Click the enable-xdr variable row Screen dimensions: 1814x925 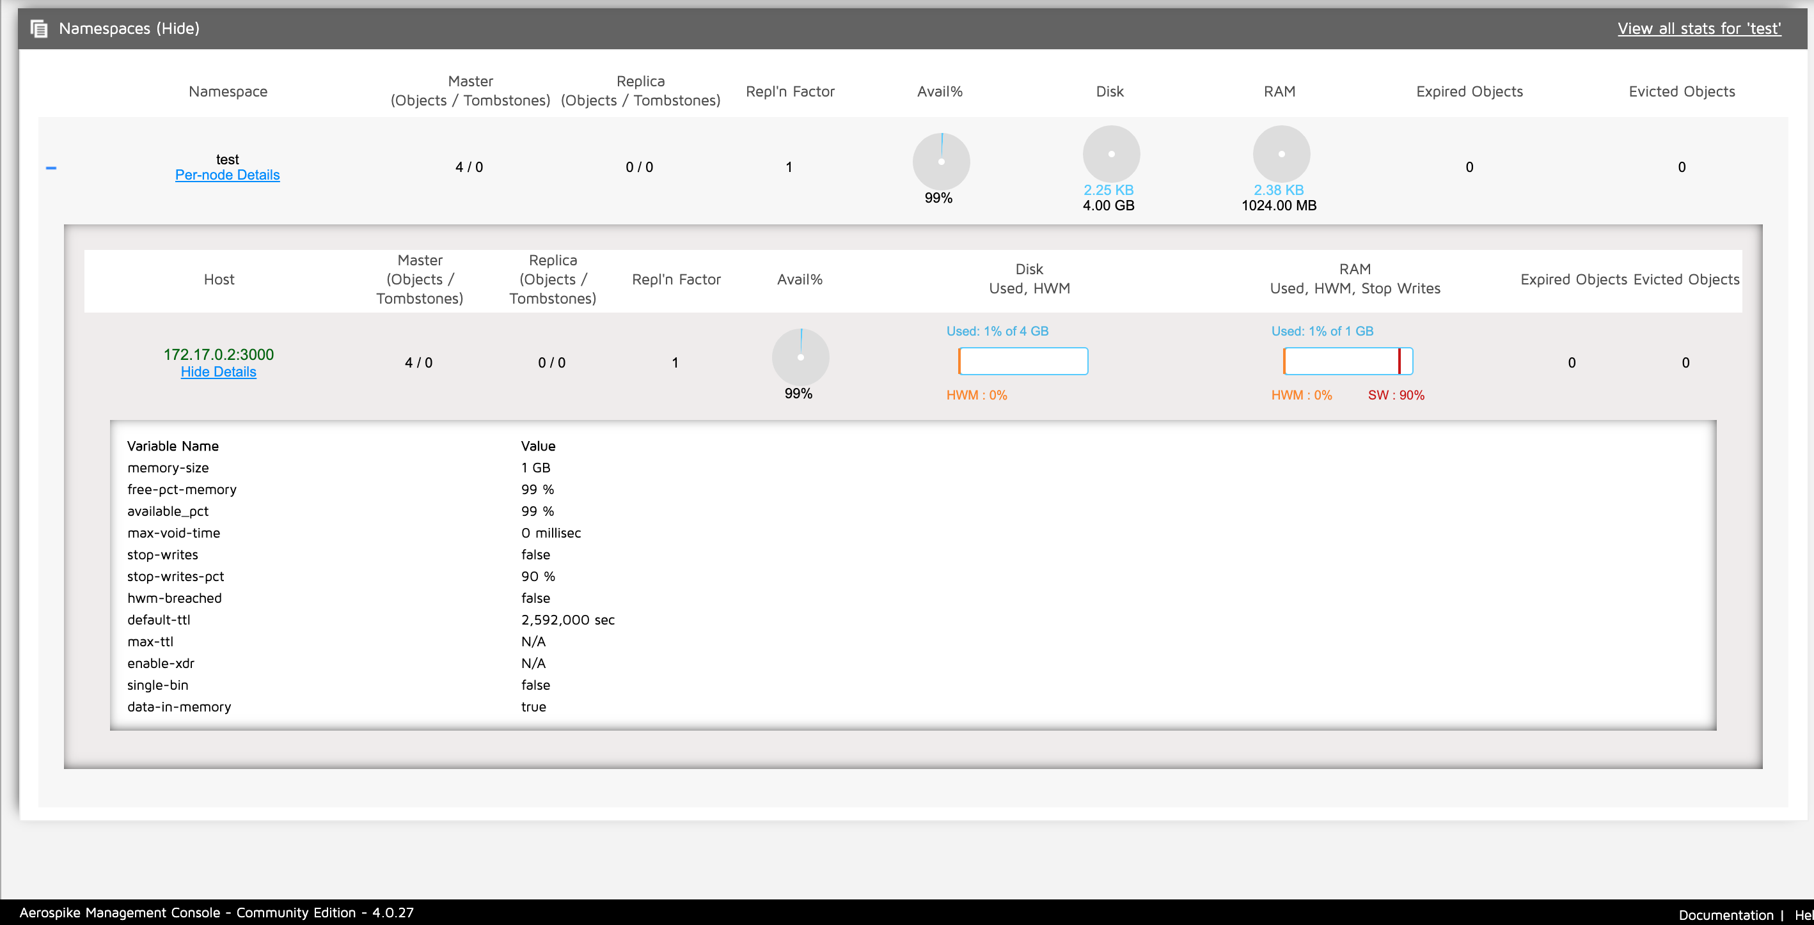tap(913, 663)
